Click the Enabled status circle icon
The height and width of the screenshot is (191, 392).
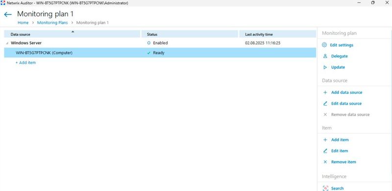(149, 43)
